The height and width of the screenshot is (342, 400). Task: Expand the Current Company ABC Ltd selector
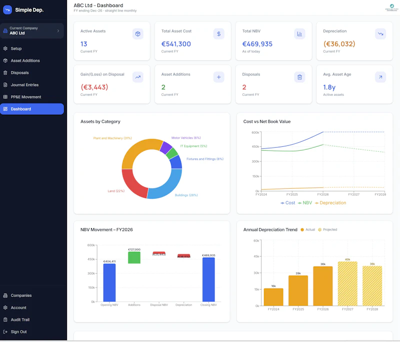[x=32, y=31]
